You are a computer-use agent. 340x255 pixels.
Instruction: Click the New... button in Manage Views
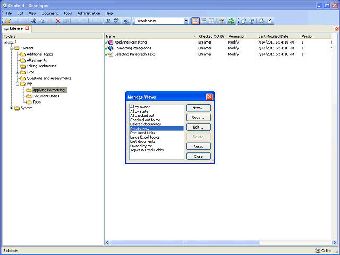(x=198, y=108)
